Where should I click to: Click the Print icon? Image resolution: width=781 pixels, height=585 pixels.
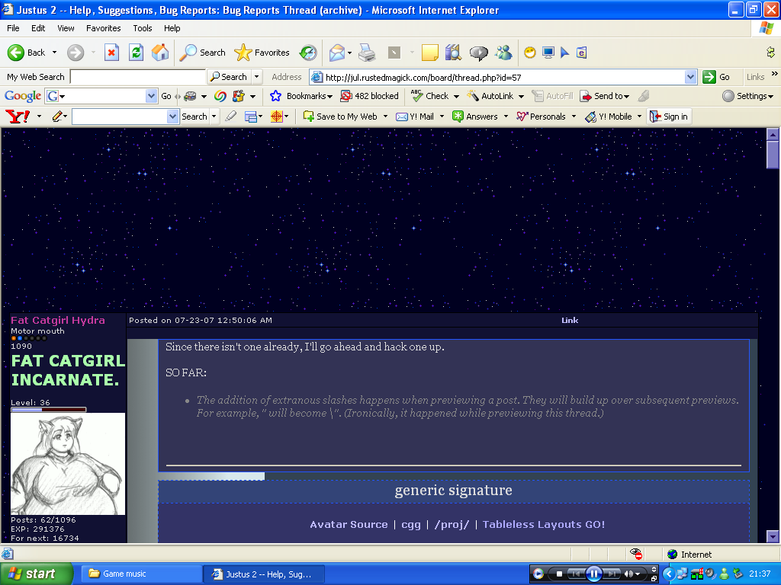pos(367,53)
